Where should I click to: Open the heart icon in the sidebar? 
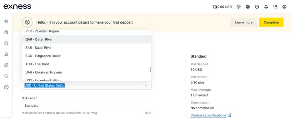(6, 76)
